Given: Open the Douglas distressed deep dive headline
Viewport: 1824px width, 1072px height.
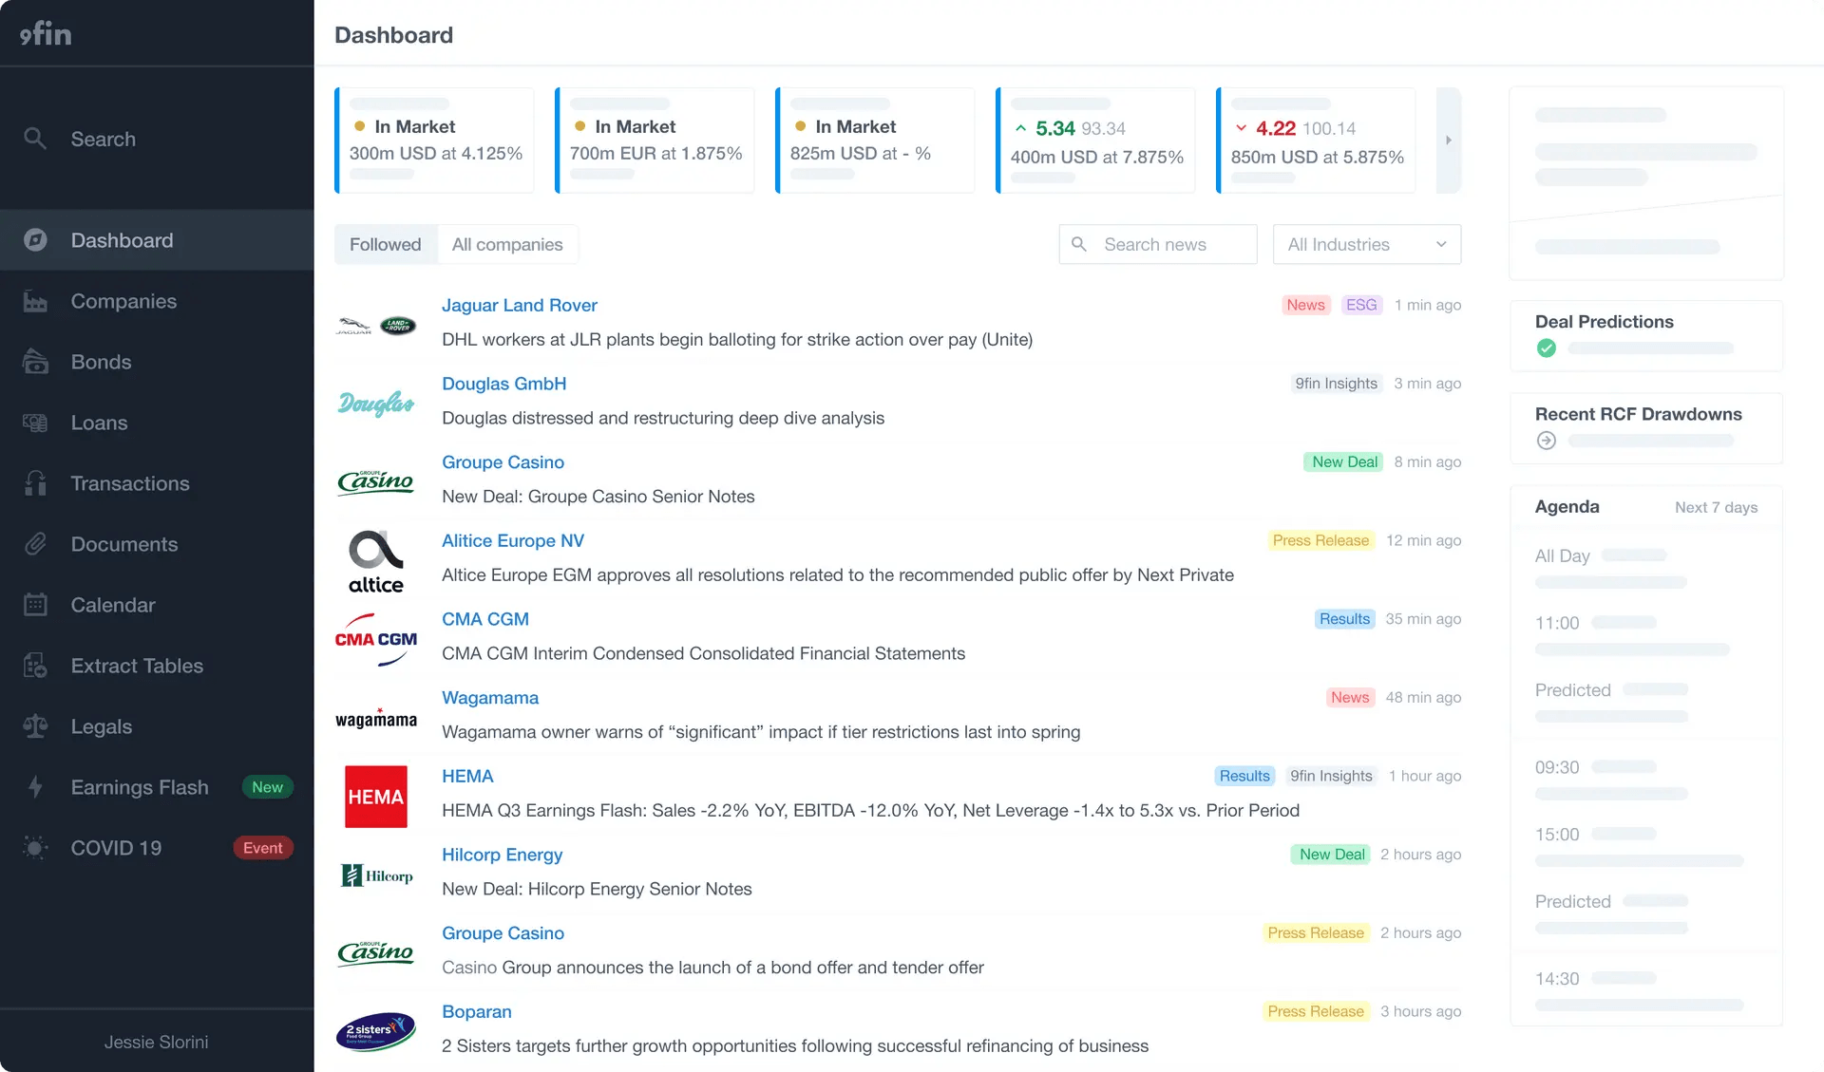Looking at the screenshot, I should click(663, 418).
